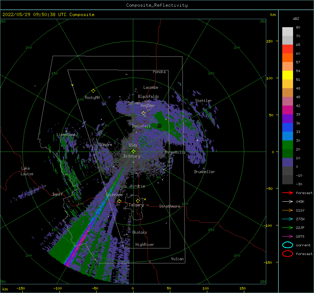The width and height of the screenshot is (314, 293).
Task: Click the red forecast ellipse symbol
Action: pyautogui.click(x=287, y=254)
